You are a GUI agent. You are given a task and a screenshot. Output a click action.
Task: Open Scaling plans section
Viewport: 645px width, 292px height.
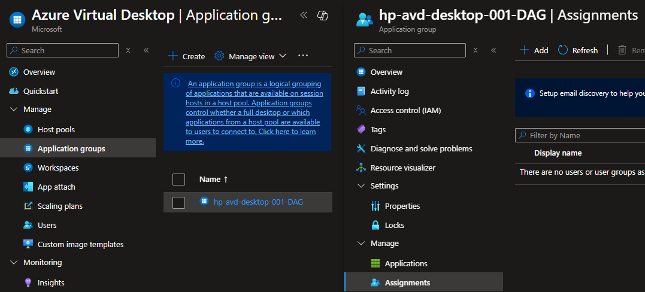point(59,206)
